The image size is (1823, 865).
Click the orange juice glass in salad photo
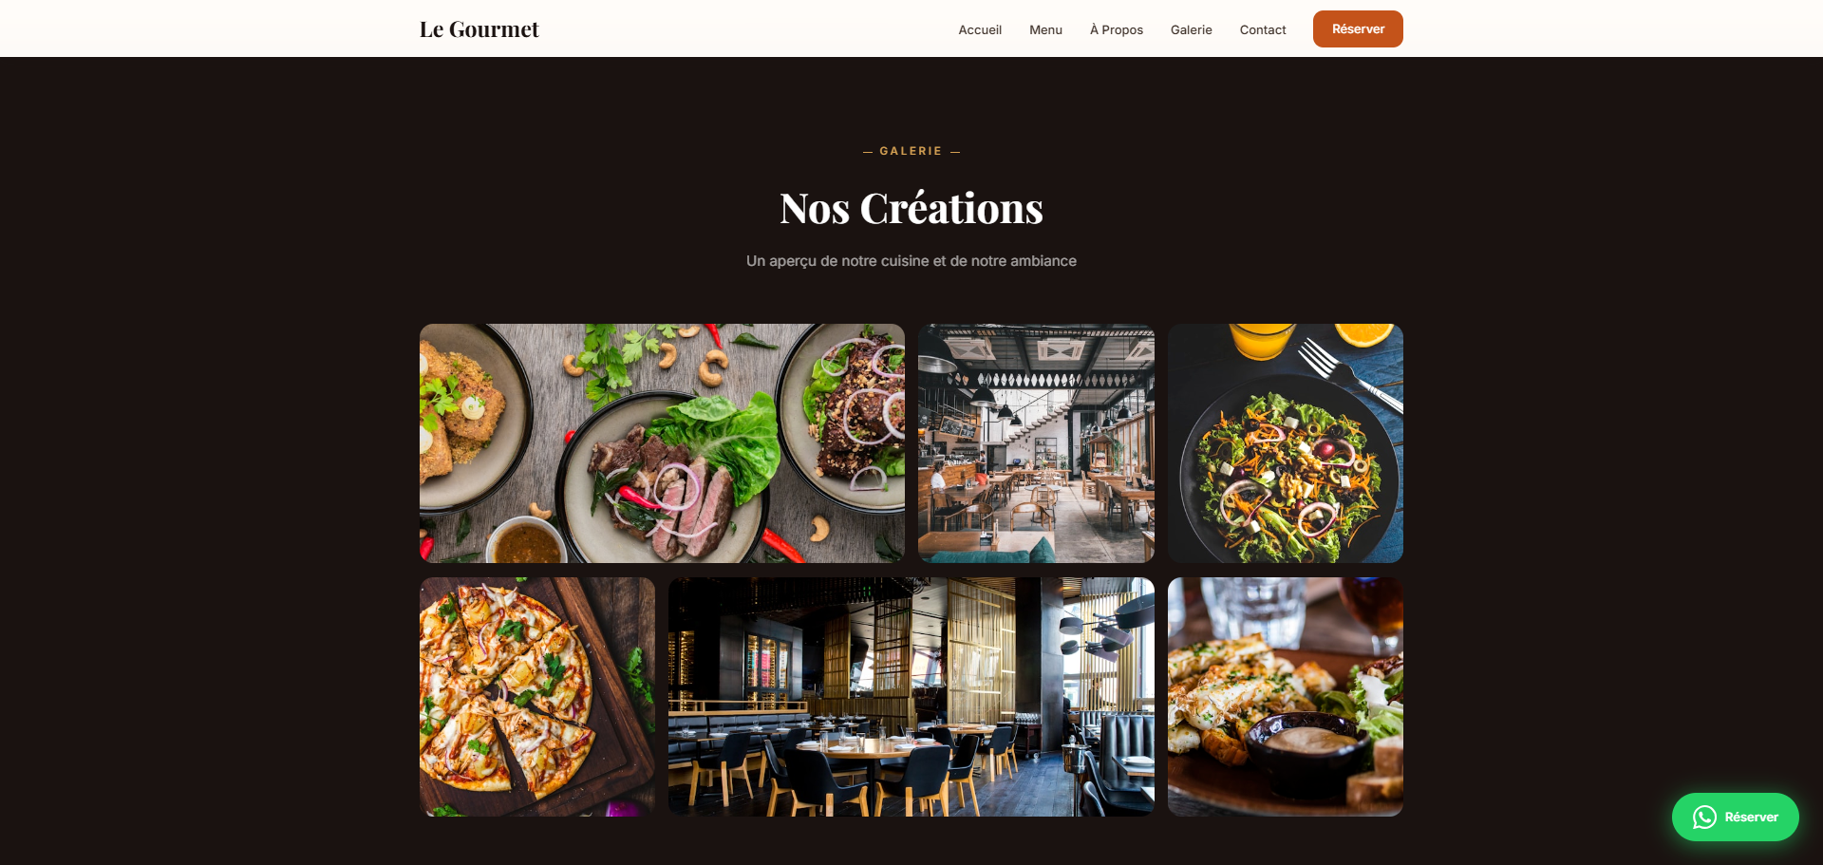tap(1262, 340)
